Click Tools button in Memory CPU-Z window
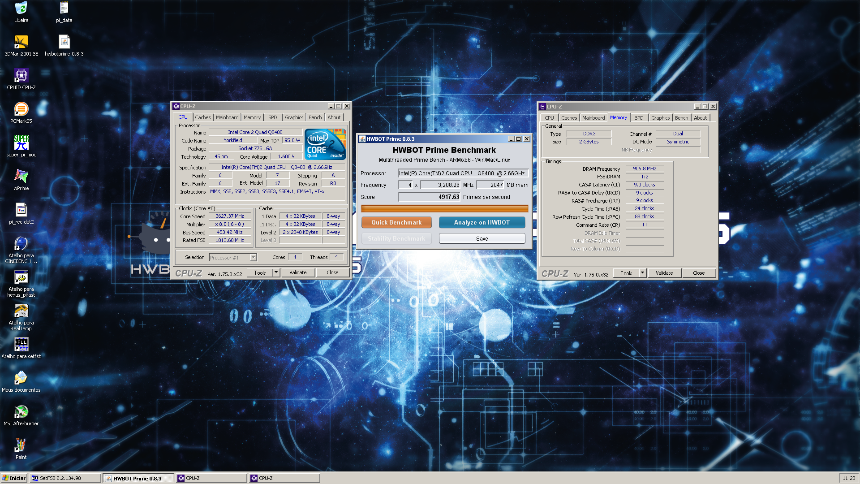The width and height of the screenshot is (860, 484). click(x=626, y=273)
